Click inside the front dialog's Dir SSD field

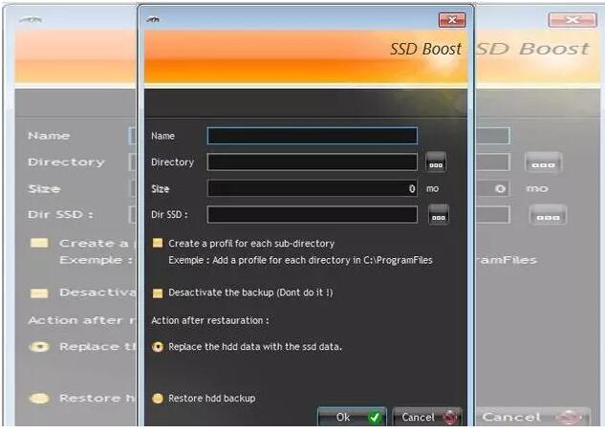312,215
